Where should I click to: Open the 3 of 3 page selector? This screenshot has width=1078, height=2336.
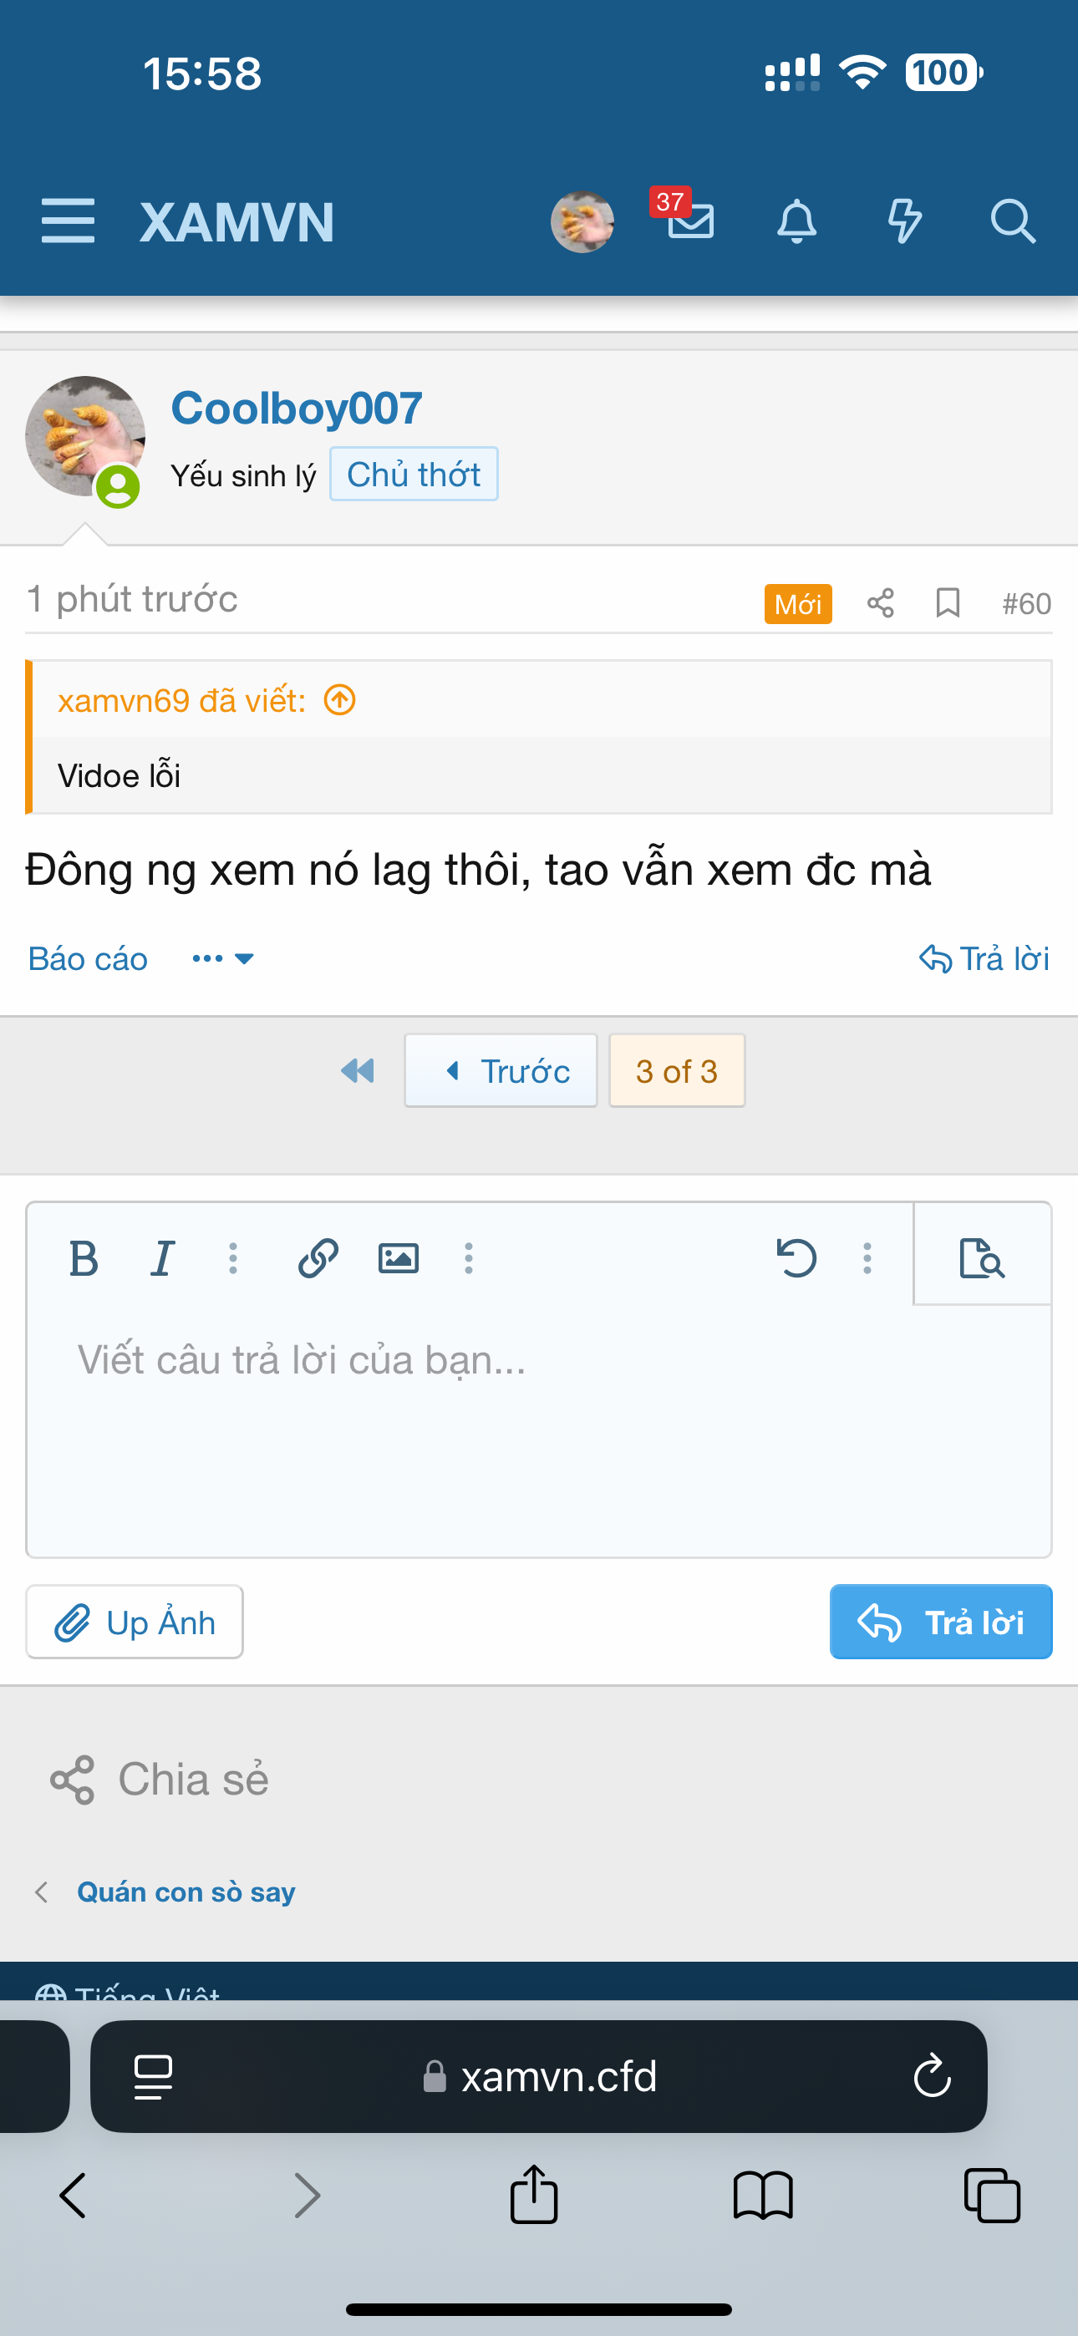[677, 1071]
